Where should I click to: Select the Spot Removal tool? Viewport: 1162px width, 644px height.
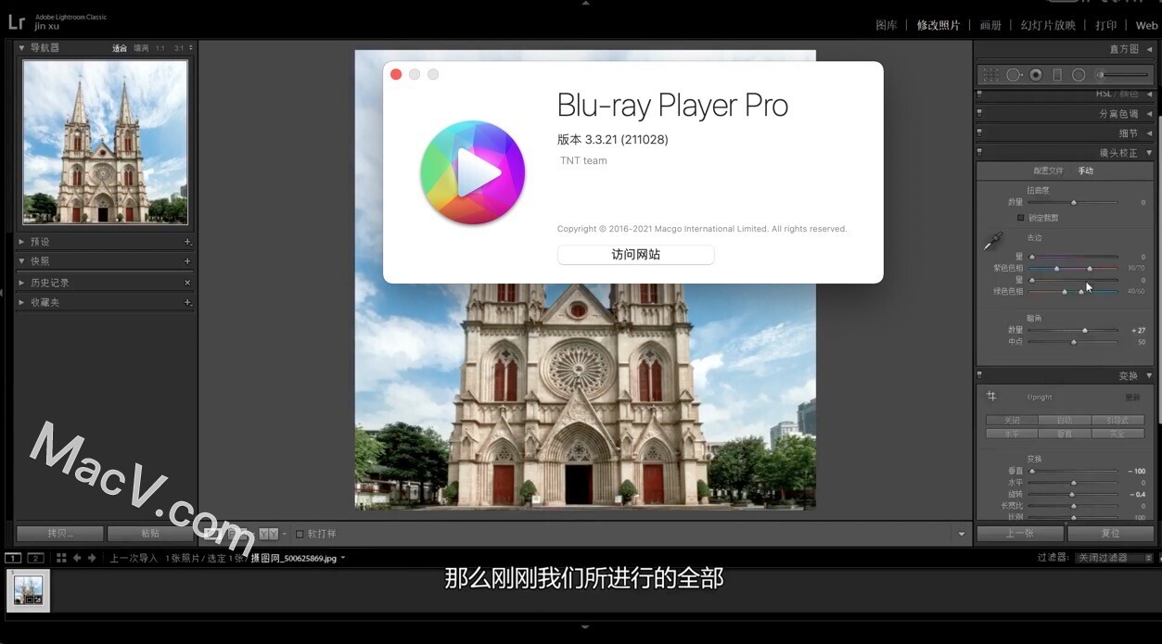coord(1014,75)
